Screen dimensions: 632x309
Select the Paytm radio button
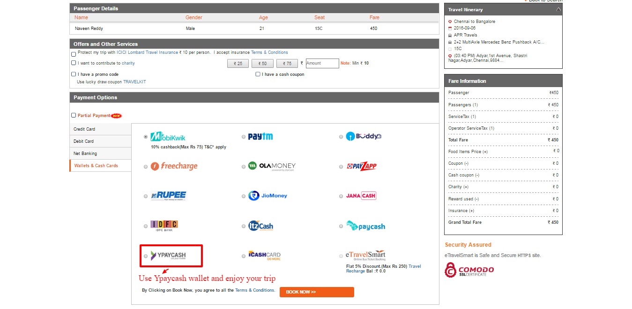243,137
